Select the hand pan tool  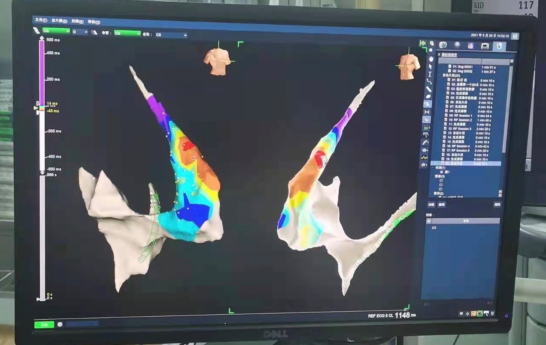pos(430,58)
